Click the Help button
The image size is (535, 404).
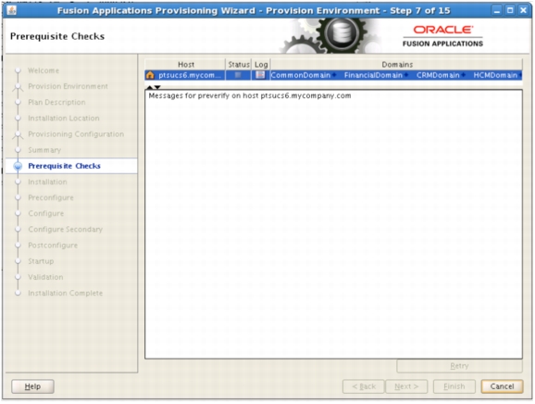32,386
